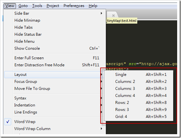Expand the Syntax submenu
Image resolution: width=181 pixels, height=138 pixels.
54,98
